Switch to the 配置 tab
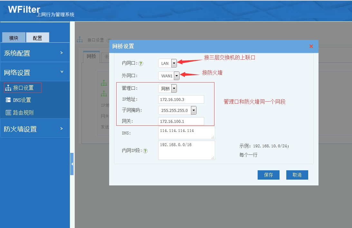Screen dimensions: 352x228 [37, 38]
